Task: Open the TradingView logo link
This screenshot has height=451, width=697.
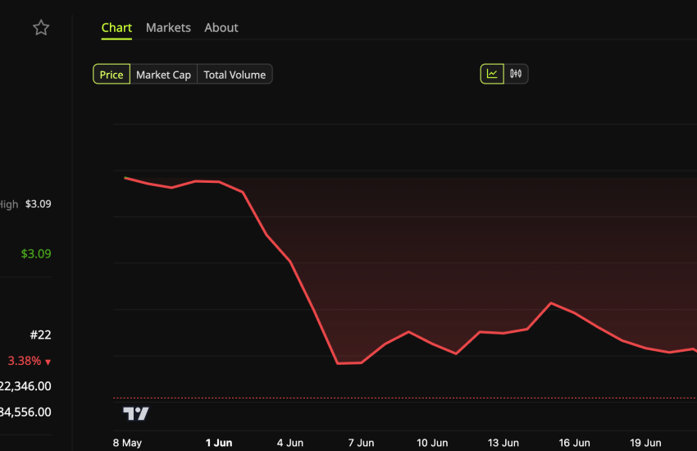Action: click(x=136, y=413)
